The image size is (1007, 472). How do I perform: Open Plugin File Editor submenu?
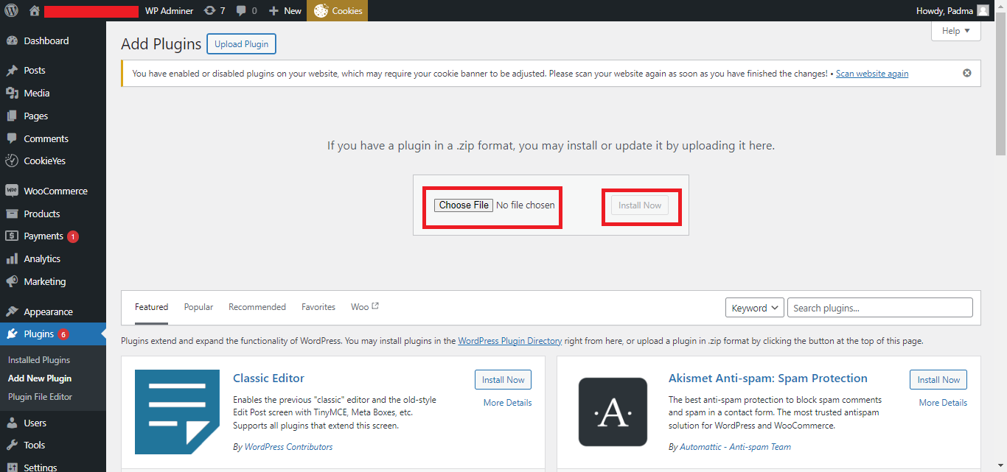point(41,397)
